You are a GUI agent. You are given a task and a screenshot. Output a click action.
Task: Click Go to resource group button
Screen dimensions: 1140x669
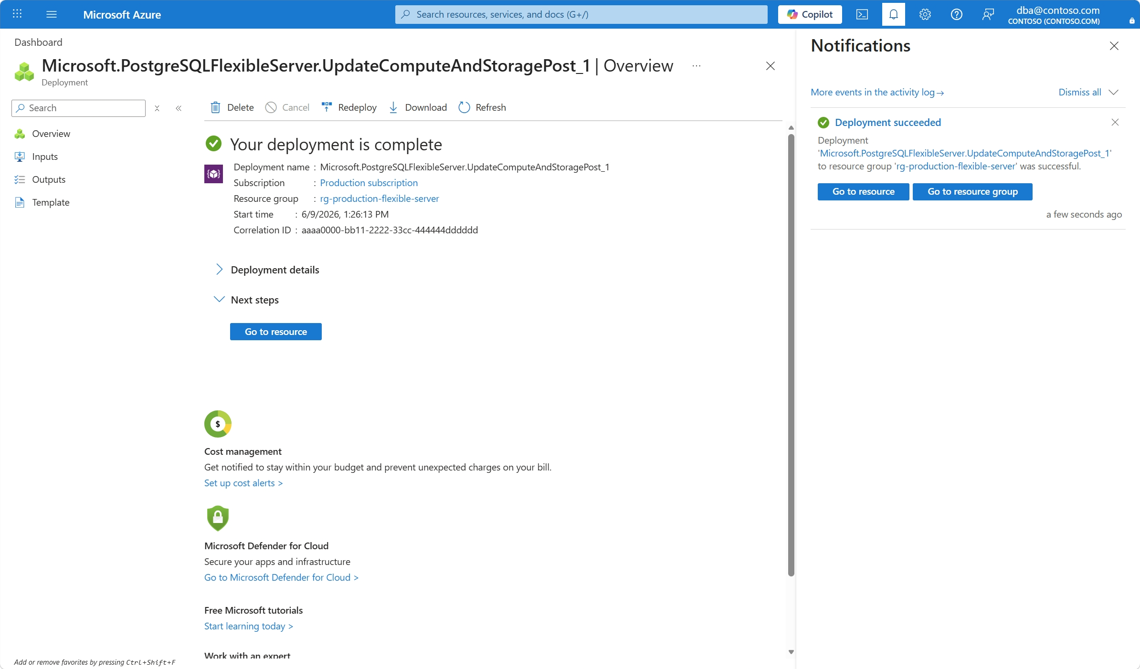click(972, 192)
